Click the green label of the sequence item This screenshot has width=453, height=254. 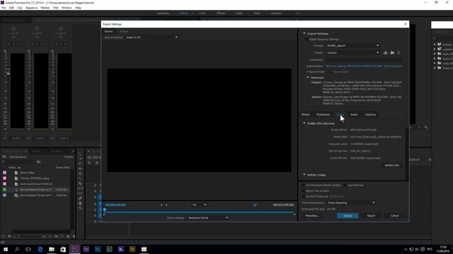(5, 190)
